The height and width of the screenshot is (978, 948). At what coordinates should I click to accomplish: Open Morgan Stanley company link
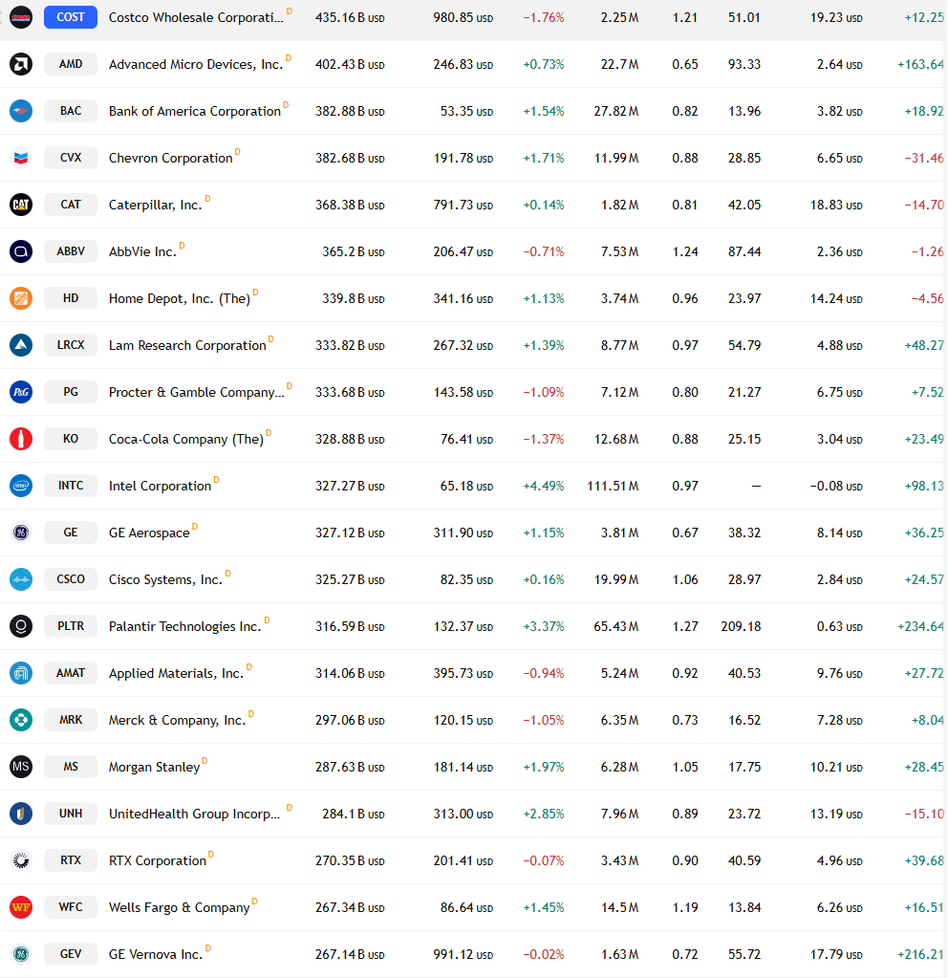[154, 767]
